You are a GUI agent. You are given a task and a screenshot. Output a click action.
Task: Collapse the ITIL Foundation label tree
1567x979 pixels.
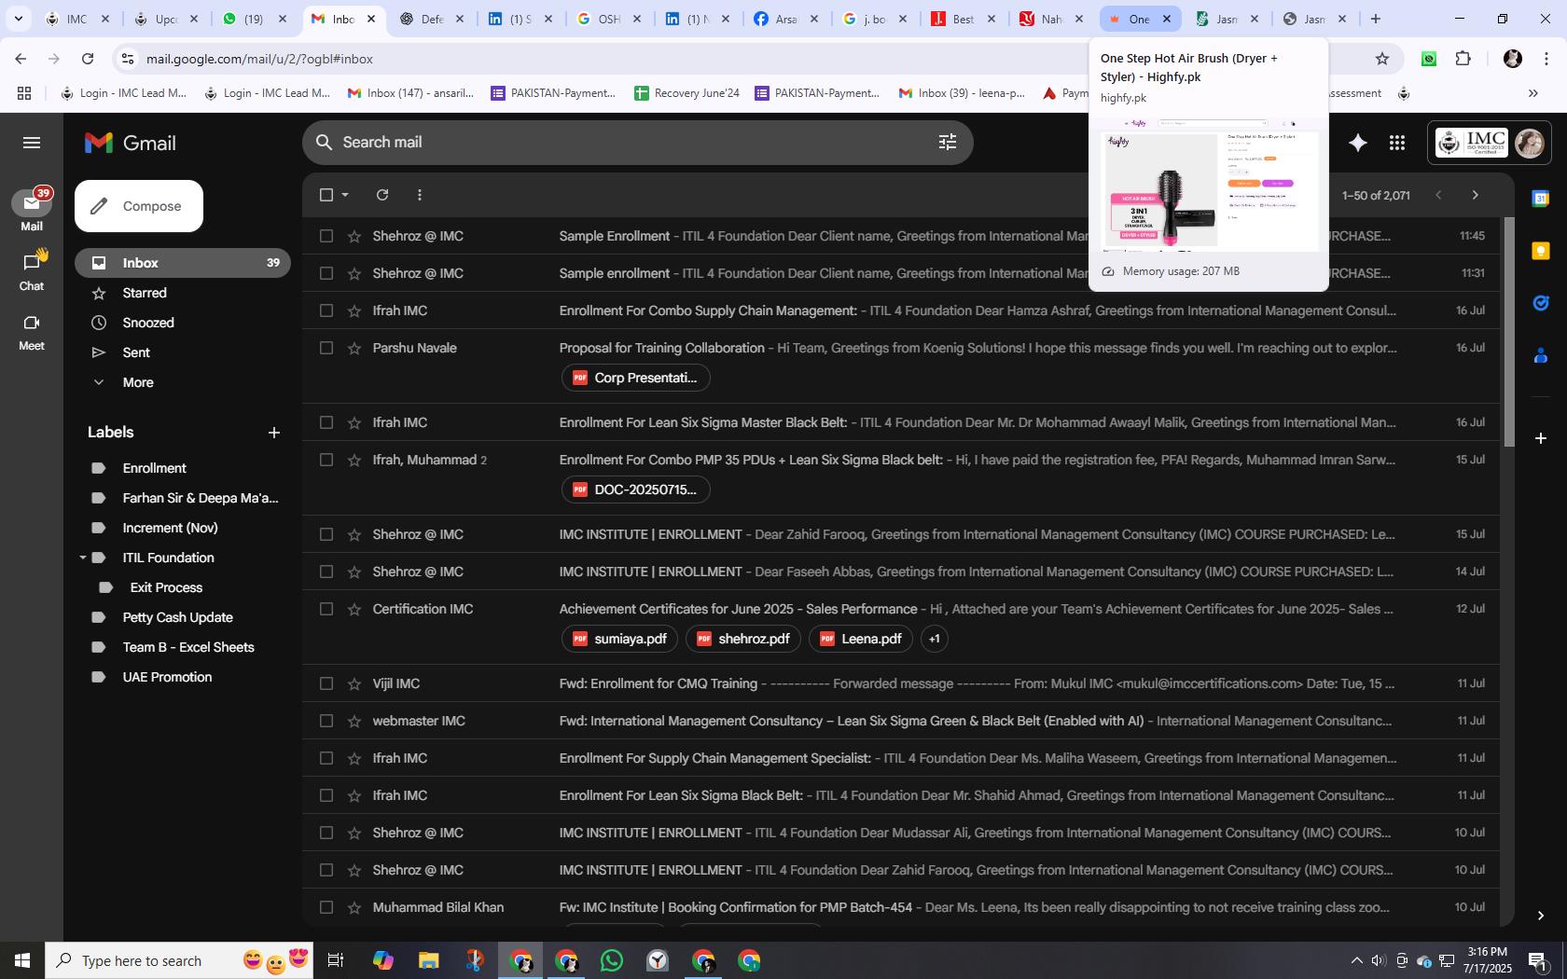click(82, 558)
